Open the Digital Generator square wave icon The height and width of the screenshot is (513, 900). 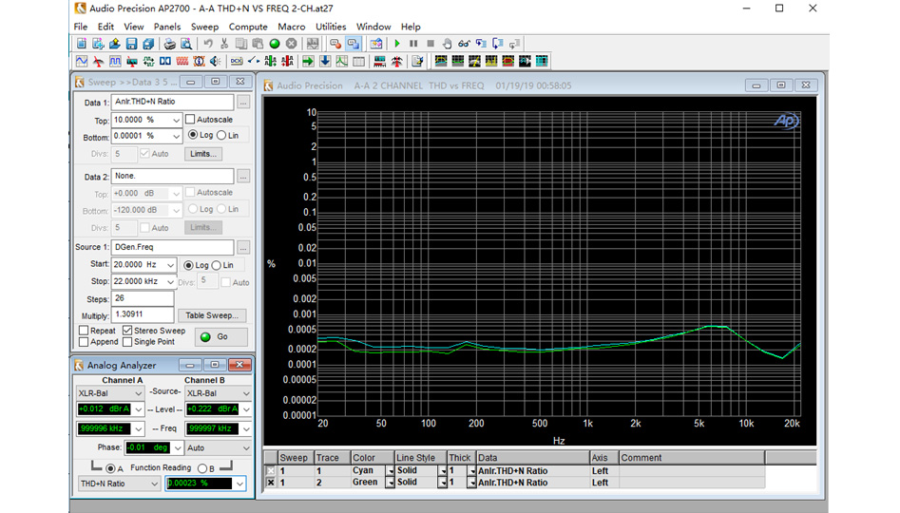click(x=115, y=61)
